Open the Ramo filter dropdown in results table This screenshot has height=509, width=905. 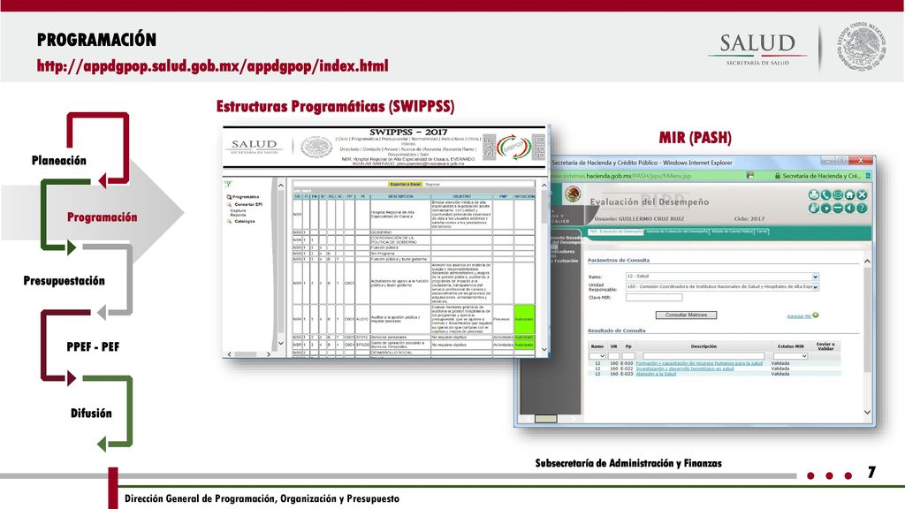click(597, 356)
